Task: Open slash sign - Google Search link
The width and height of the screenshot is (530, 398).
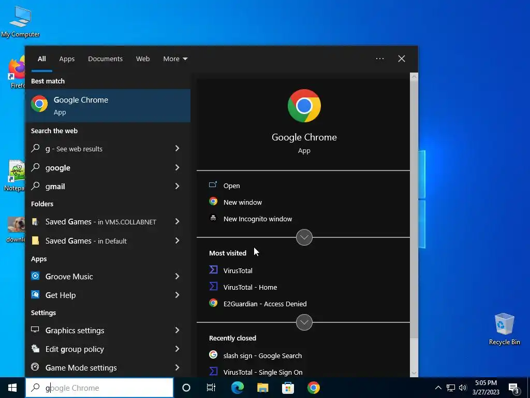Action: click(x=262, y=356)
